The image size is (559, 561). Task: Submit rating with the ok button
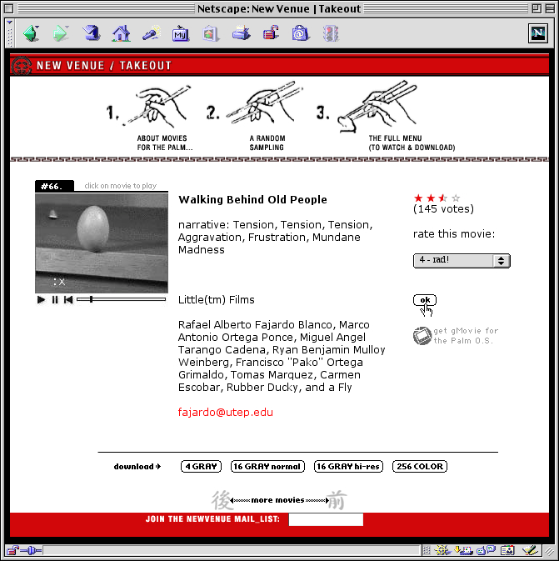point(424,300)
